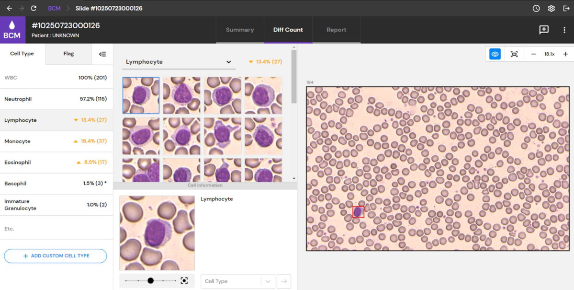Add a comment with speech-plus icon

coord(544,30)
